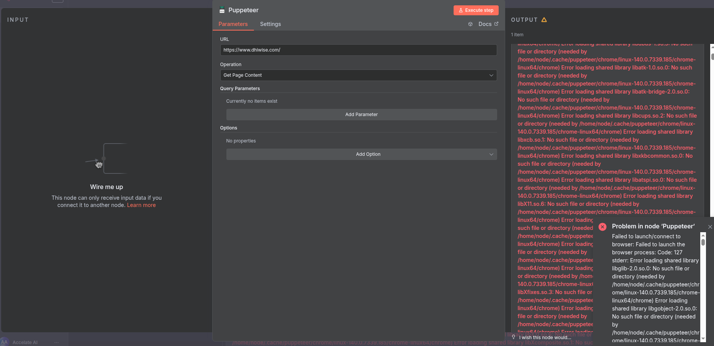Follow the 'Learn more' link in Input panel
Image resolution: width=714 pixels, height=346 pixels.
141,205
